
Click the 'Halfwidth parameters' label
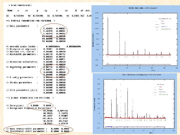(x=22, y=54)
